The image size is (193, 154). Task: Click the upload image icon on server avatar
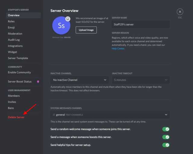pyautogui.click(x=68, y=19)
